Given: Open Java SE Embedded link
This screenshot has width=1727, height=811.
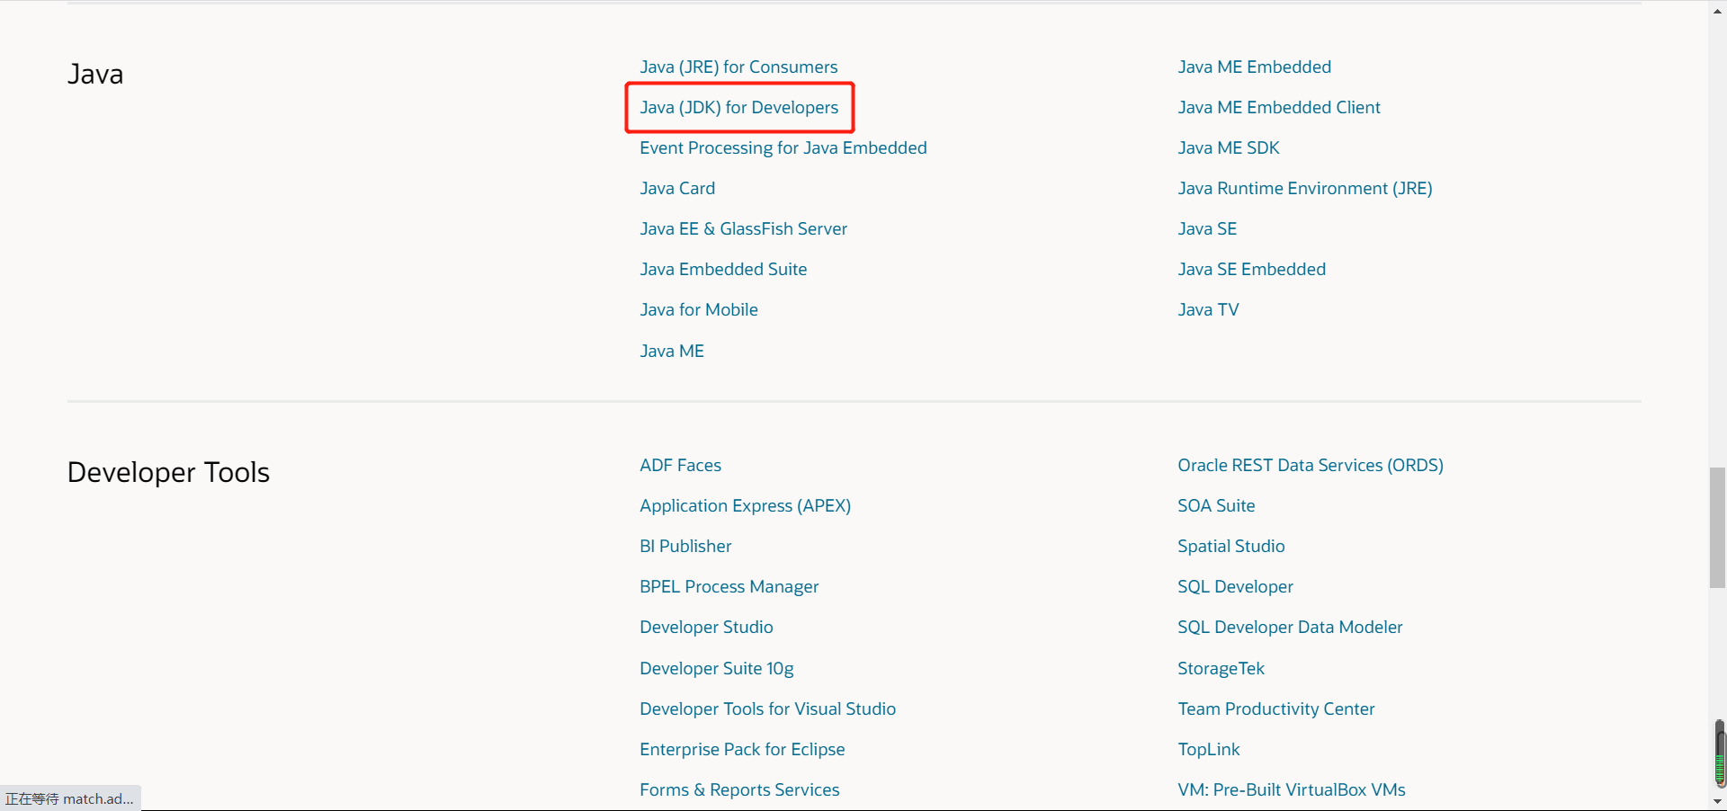Looking at the screenshot, I should pos(1252,270).
